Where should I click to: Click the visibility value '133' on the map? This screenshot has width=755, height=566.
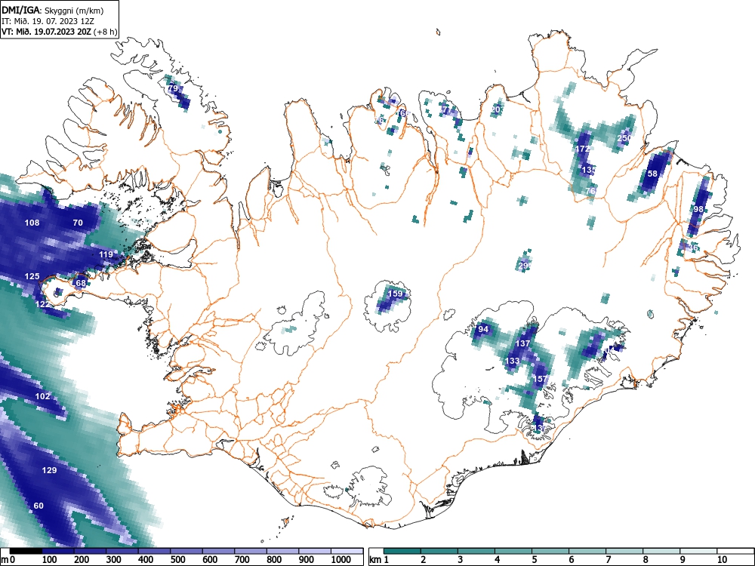[x=513, y=361]
